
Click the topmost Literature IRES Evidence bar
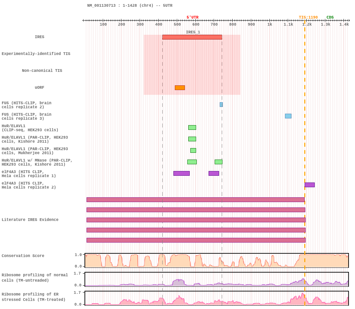[196, 200]
